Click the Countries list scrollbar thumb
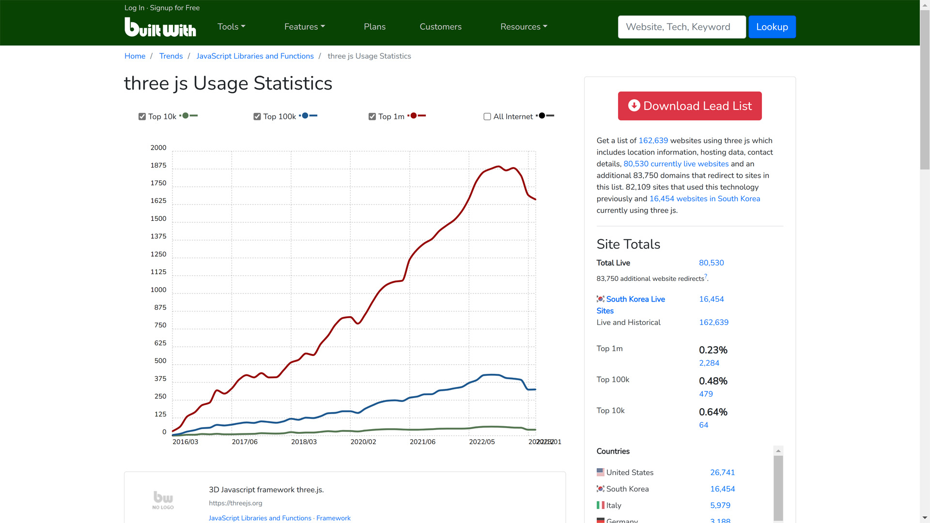 coord(778,488)
